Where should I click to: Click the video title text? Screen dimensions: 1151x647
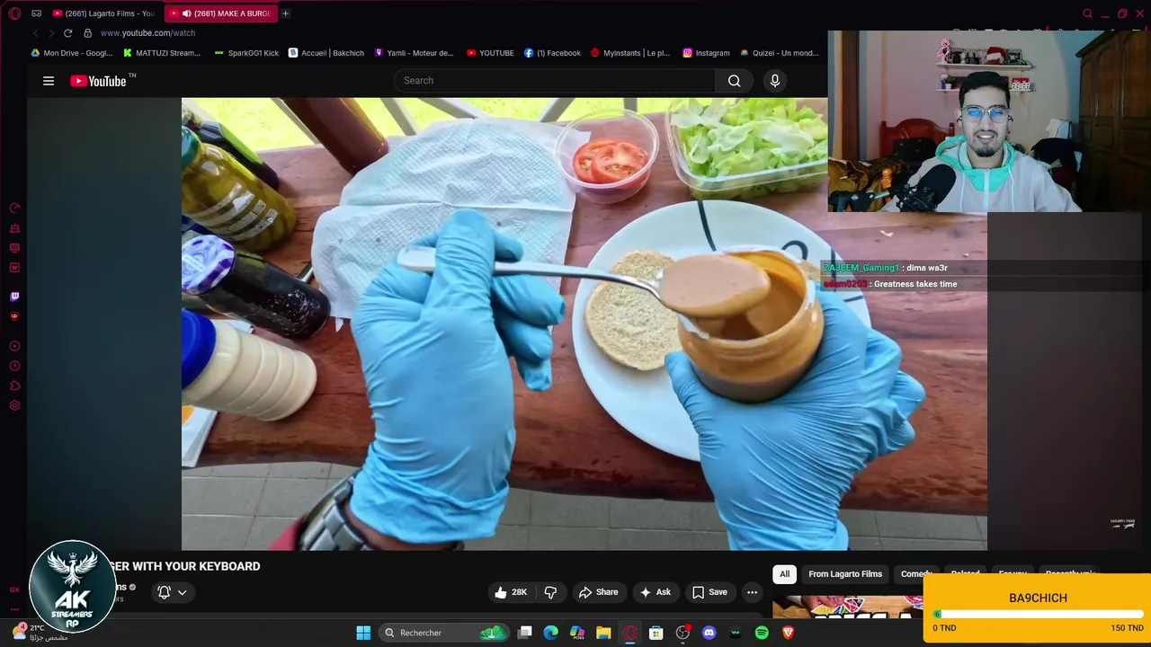point(185,566)
